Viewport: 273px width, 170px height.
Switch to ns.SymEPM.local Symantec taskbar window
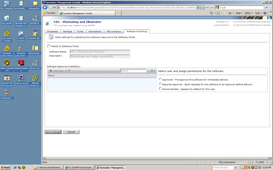click(x=79, y=167)
